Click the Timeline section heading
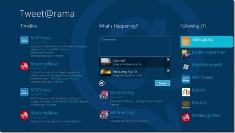 coord(28,26)
